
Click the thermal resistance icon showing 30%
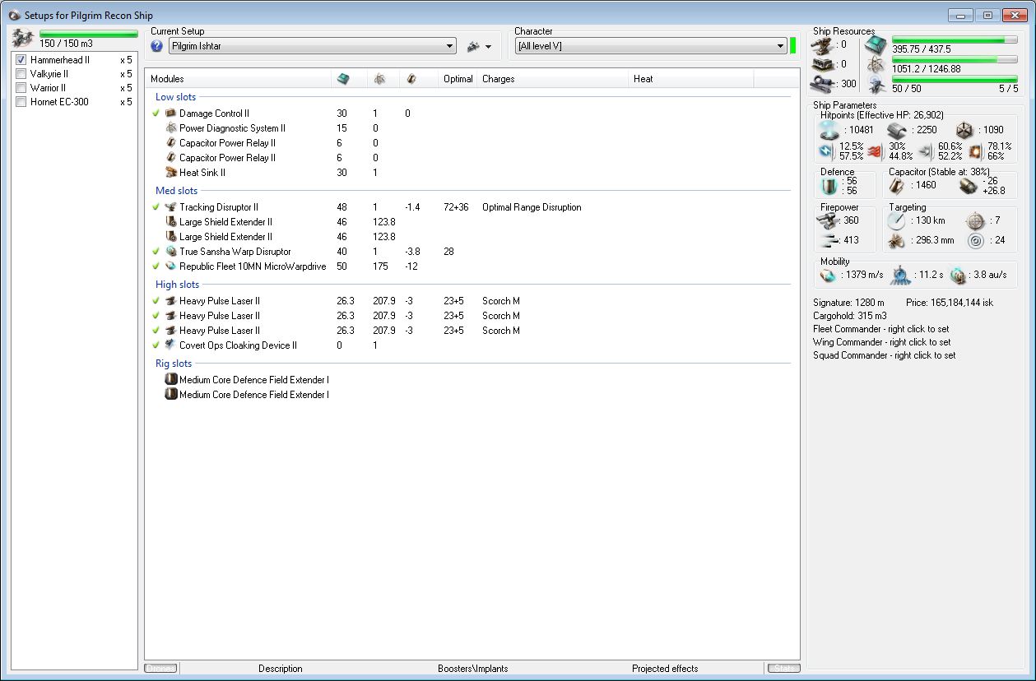[876, 151]
